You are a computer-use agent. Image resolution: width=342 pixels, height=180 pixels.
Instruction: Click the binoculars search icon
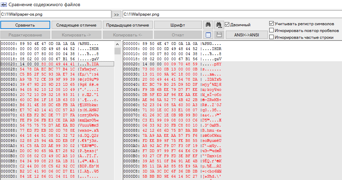pyautogui.click(x=208, y=25)
